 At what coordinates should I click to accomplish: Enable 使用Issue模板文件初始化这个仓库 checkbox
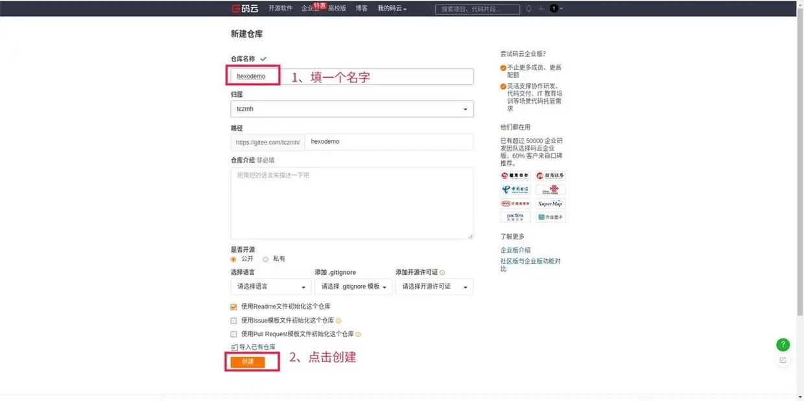pos(233,321)
